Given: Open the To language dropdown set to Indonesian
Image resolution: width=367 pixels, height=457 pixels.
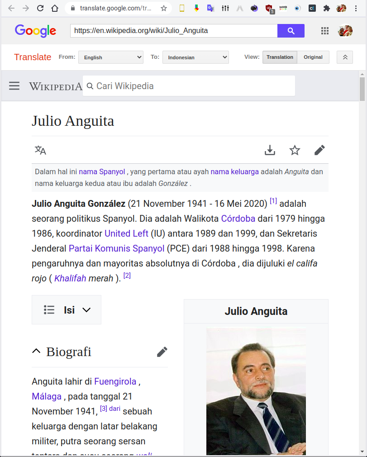Looking at the screenshot, I should (x=195, y=57).
